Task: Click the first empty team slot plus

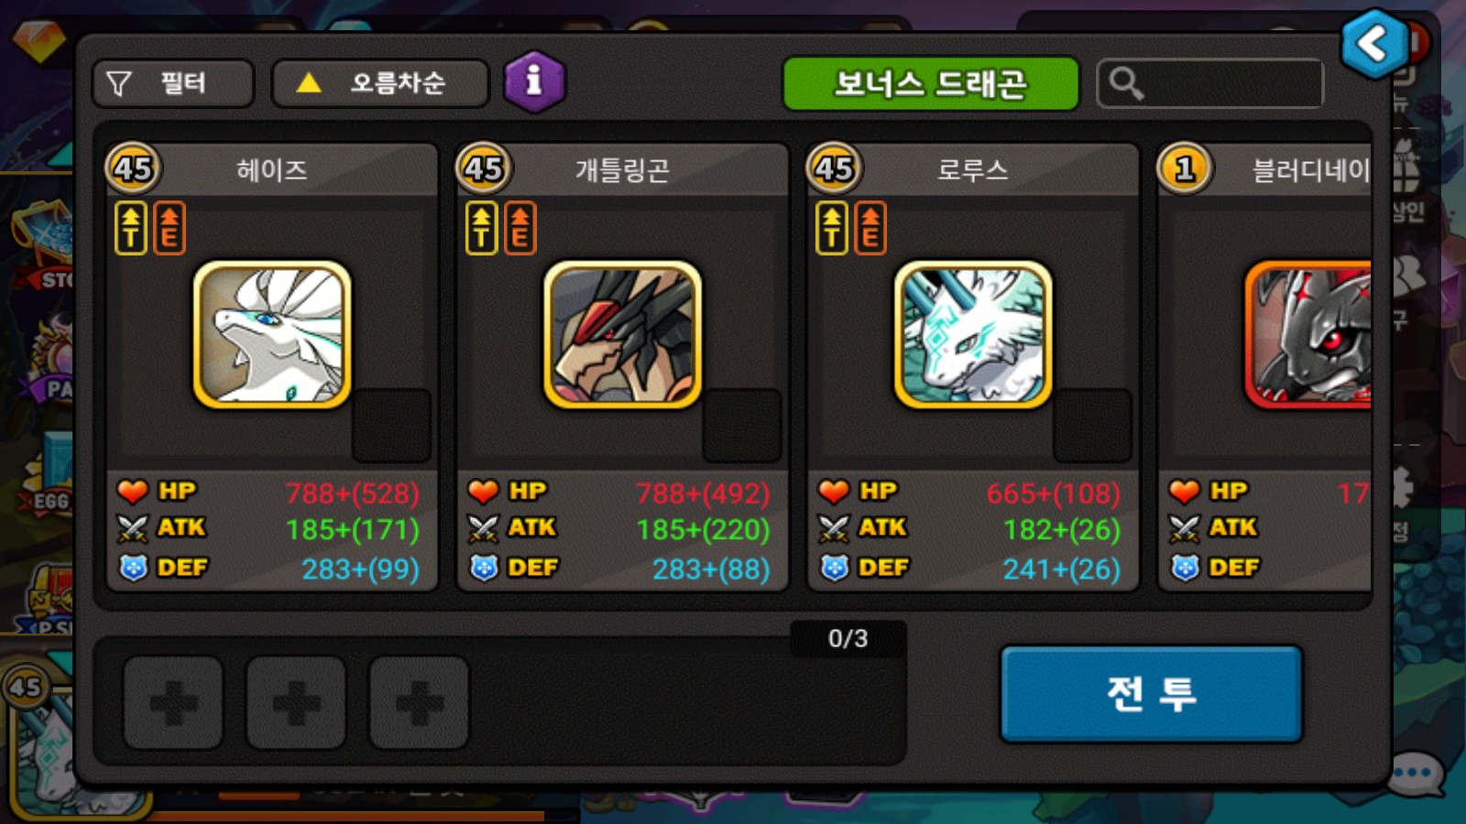Action: (x=173, y=702)
